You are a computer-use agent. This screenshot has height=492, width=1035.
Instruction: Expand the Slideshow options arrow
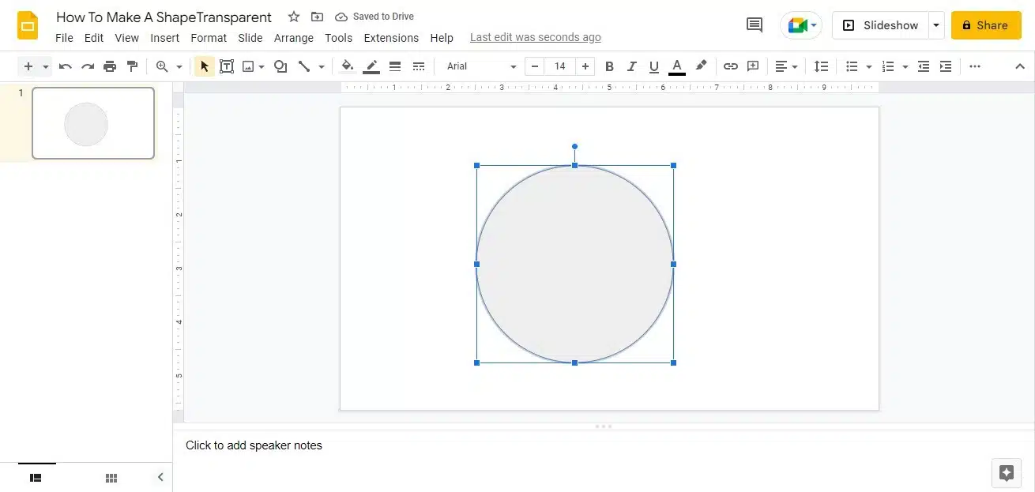click(x=936, y=25)
